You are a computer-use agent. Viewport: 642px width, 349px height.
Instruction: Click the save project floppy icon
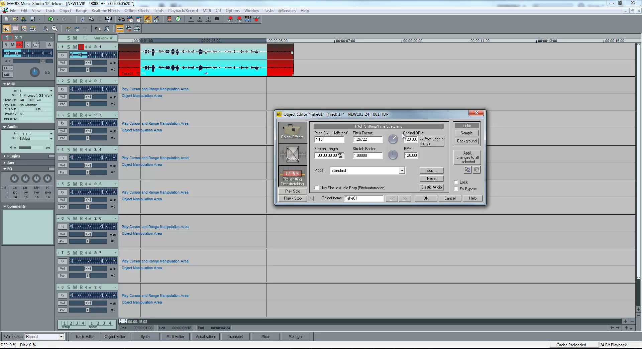(x=32, y=19)
